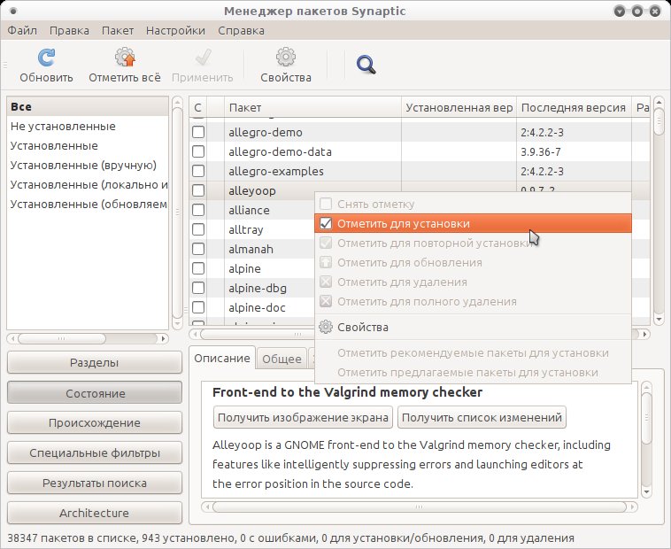The image size is (671, 549).
Task: Click the Architecture filter button
Action: [95, 513]
